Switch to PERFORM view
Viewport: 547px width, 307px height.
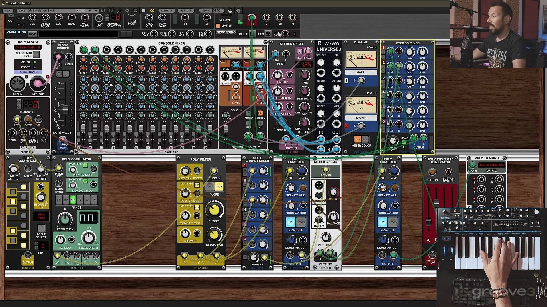coord(186,11)
